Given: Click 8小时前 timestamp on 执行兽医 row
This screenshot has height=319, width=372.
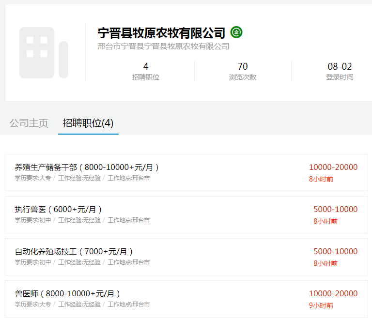Looking at the screenshot, I should (x=325, y=221).
